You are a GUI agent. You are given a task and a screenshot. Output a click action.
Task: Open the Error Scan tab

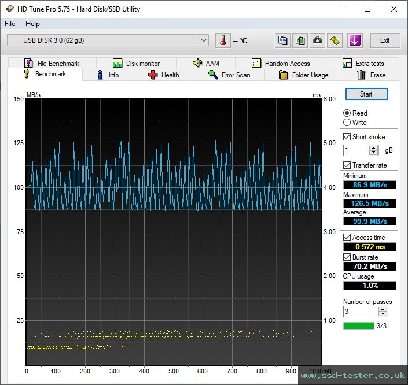click(230, 75)
